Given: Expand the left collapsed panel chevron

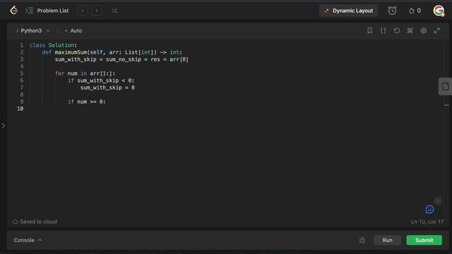Looking at the screenshot, I should pyautogui.click(x=3, y=126).
